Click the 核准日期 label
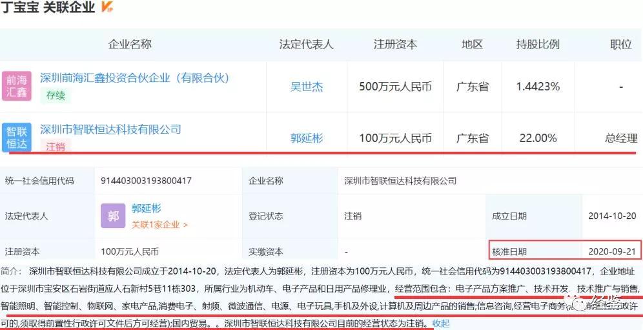Viewport: 643px width, 330px height. click(x=509, y=251)
